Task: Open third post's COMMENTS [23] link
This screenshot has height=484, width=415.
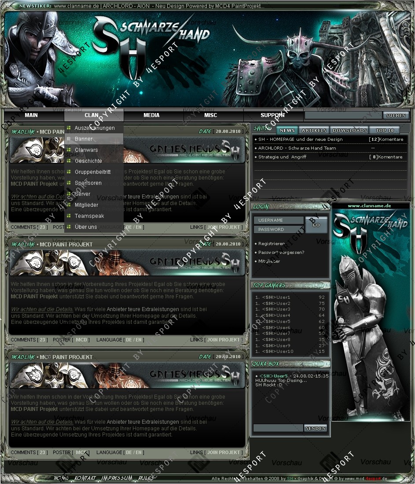Action: [x=29, y=452]
